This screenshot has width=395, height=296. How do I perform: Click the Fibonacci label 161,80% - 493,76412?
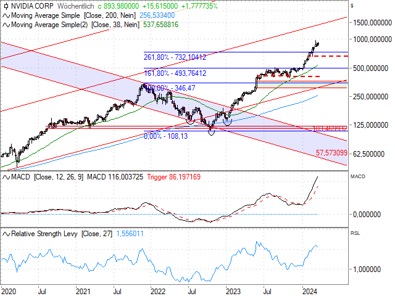pos(175,73)
